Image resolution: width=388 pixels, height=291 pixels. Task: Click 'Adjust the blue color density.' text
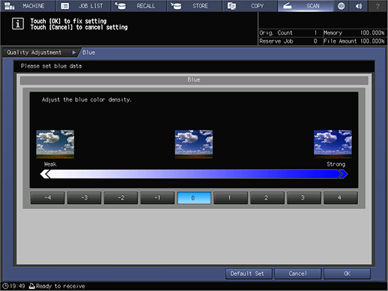coord(86,100)
